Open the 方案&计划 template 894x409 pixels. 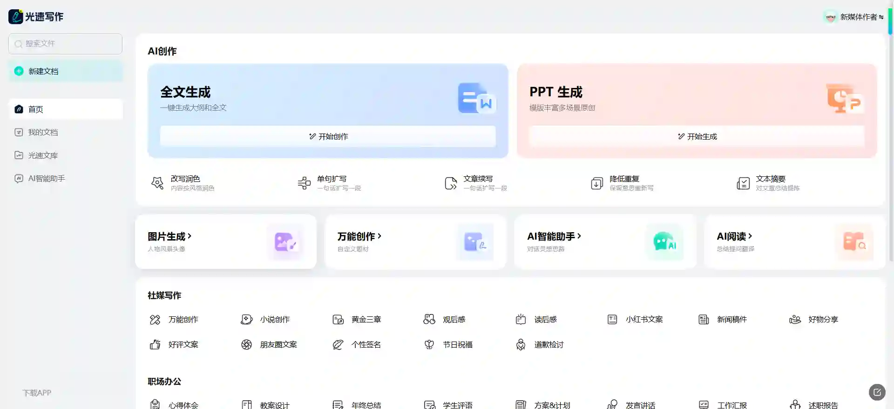tap(542, 404)
